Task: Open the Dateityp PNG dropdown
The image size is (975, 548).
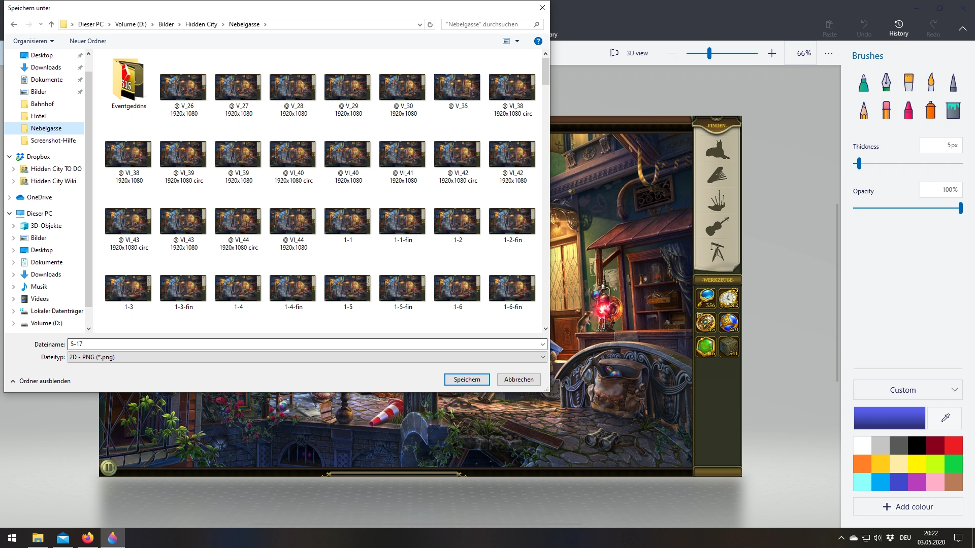Action: pos(307,357)
